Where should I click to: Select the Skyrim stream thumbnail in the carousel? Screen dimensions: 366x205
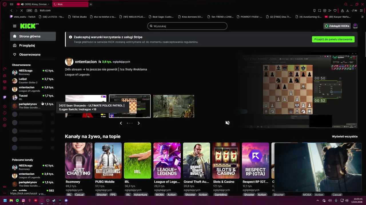pyautogui.click(x=174, y=106)
